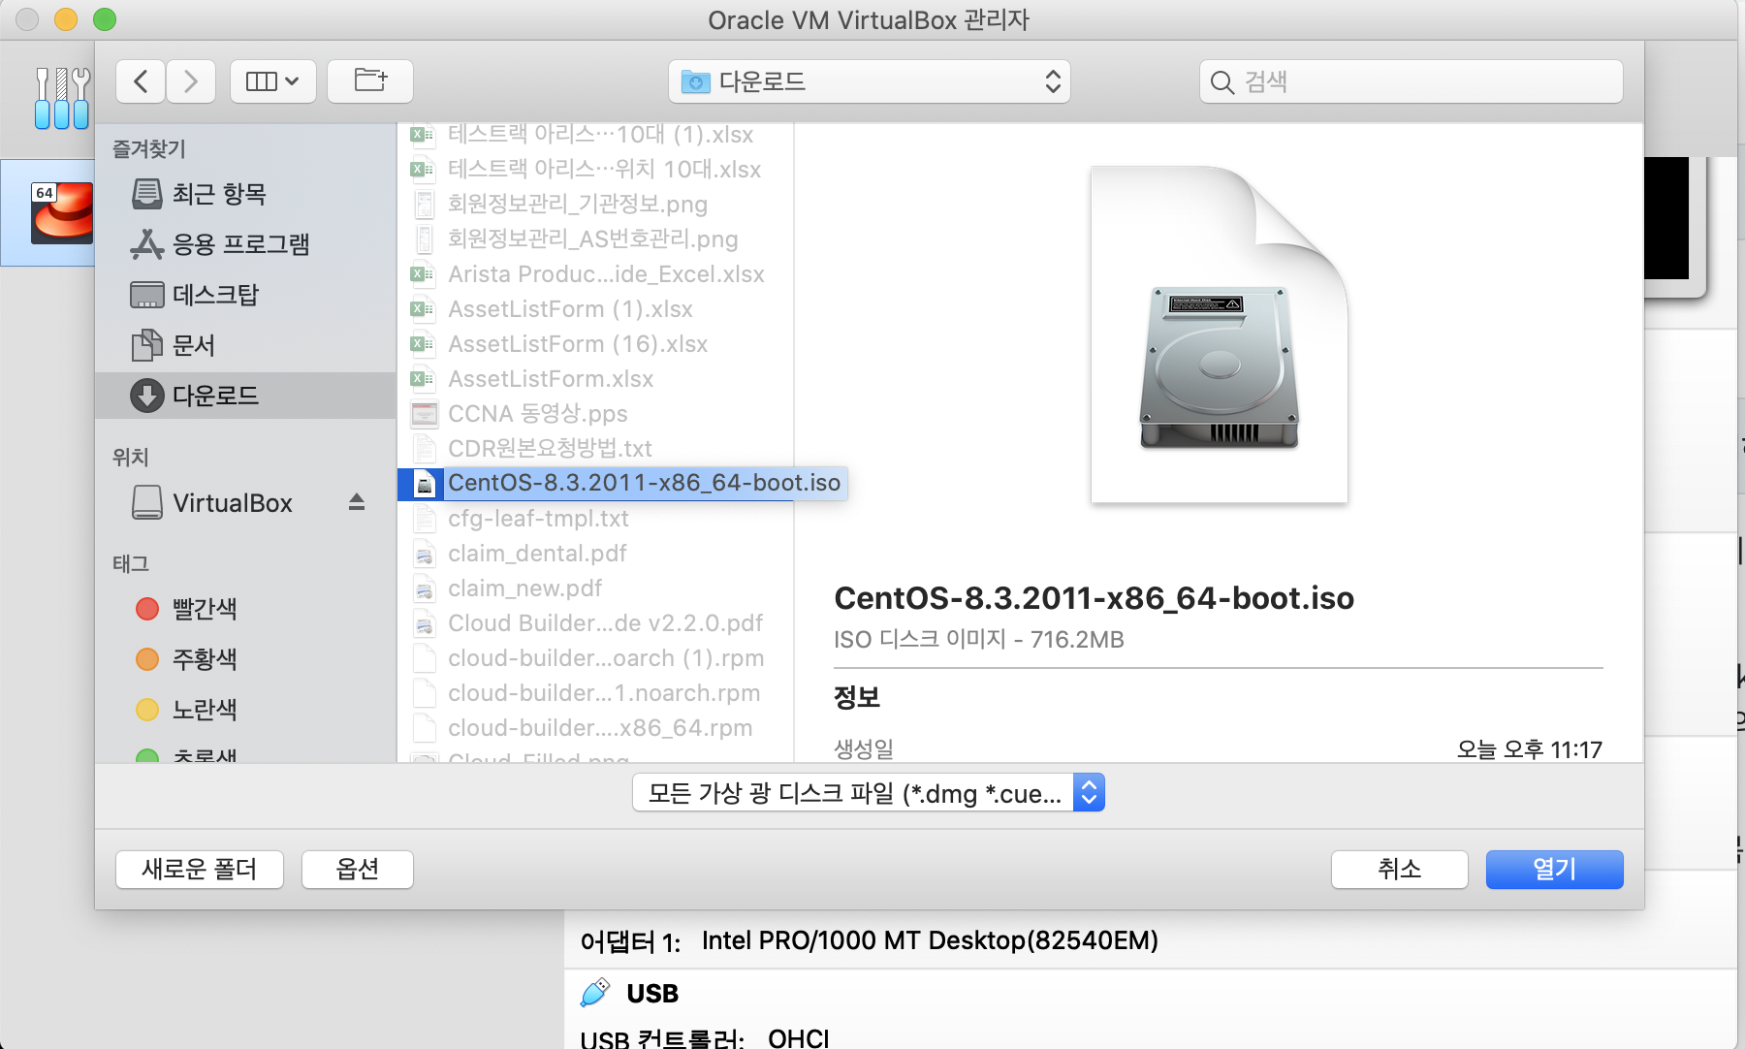Click the search magnifier icon
The image size is (1745, 1049).
[1222, 82]
